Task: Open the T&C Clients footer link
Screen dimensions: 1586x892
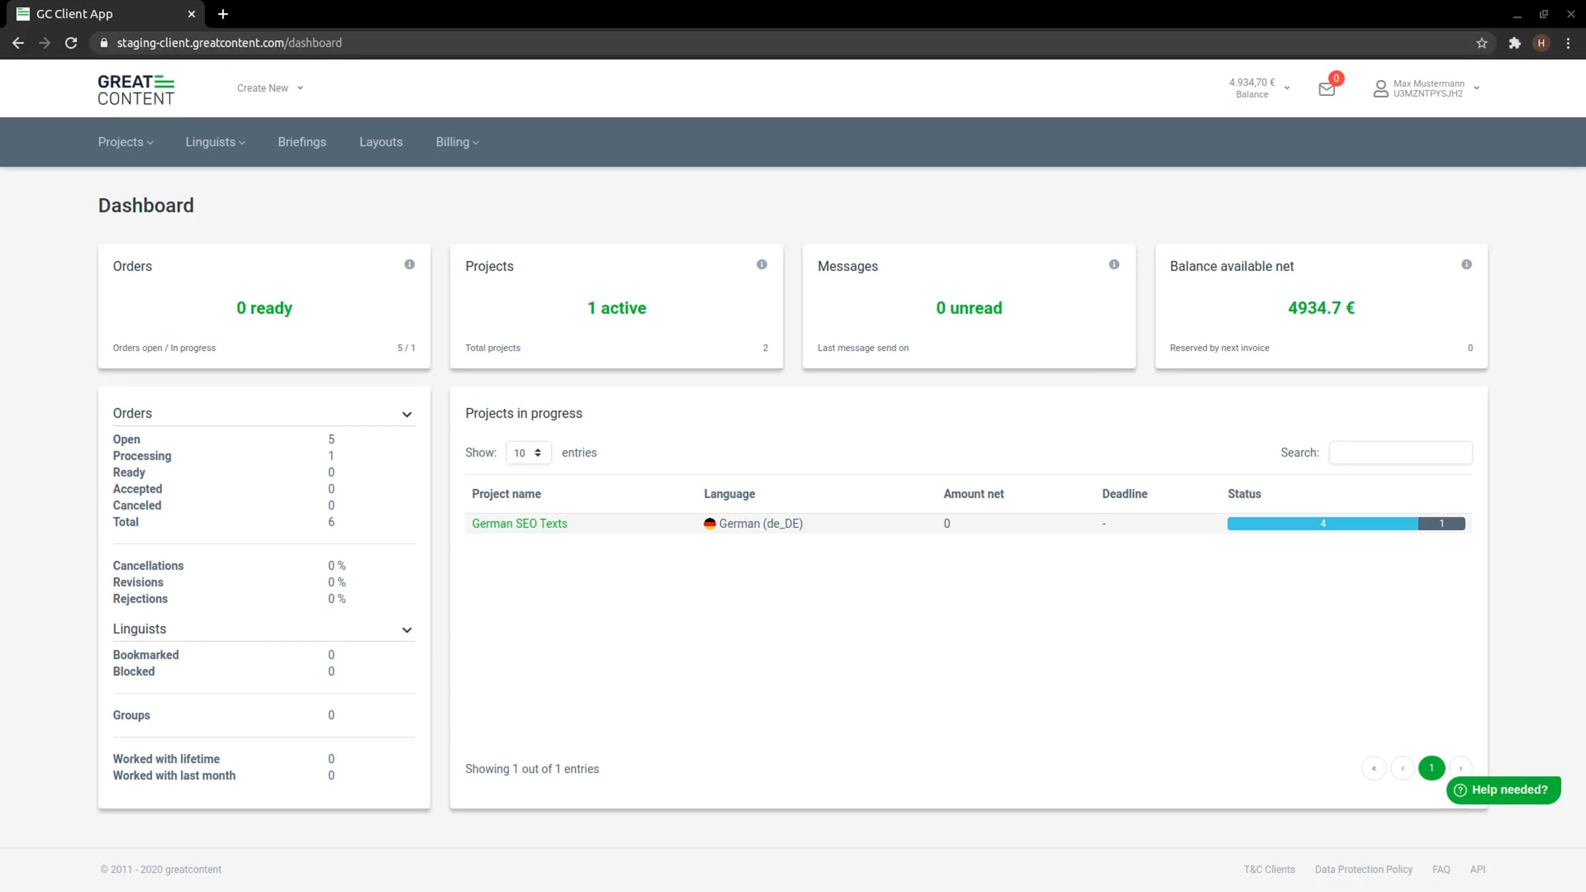Action: click(1269, 870)
